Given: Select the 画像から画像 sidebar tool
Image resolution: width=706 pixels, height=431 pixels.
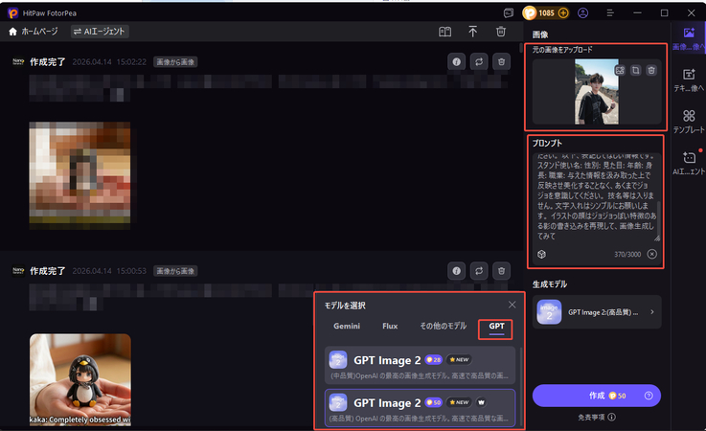Looking at the screenshot, I should point(689,37).
